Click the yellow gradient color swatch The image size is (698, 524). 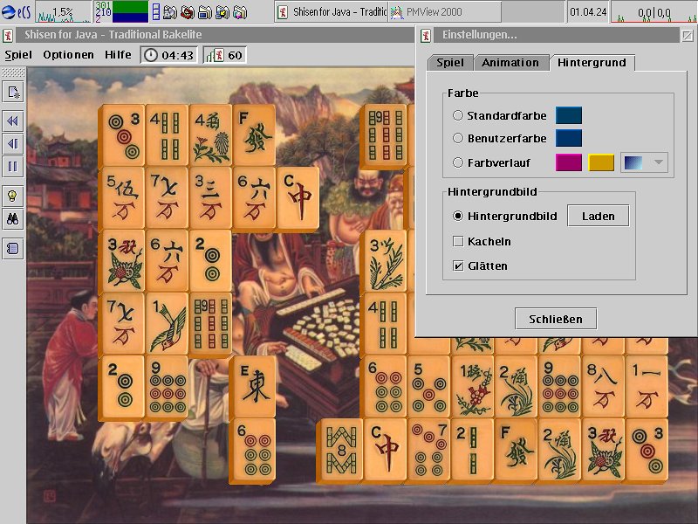click(x=601, y=162)
